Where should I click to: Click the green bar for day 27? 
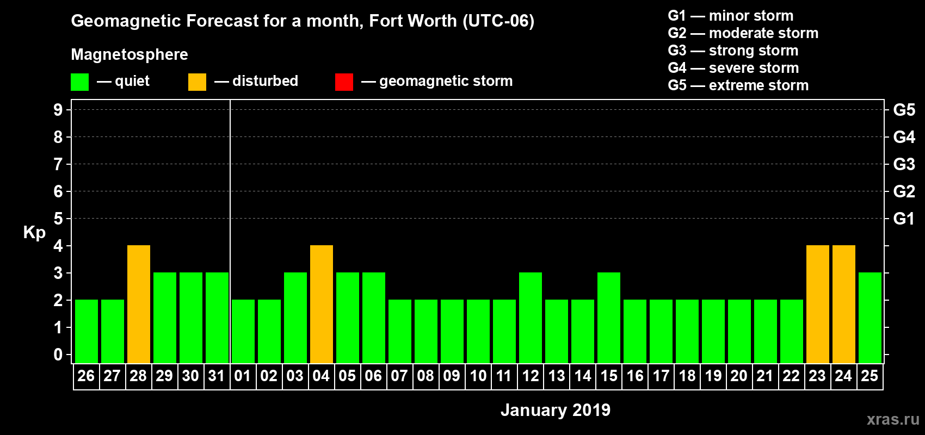[x=113, y=332]
